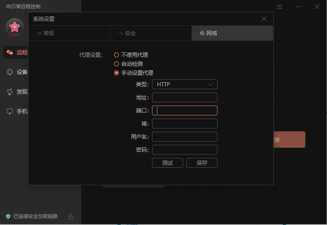
Task: Minimize the 向日葵远程控制 main window
Action: (x=298, y=7)
